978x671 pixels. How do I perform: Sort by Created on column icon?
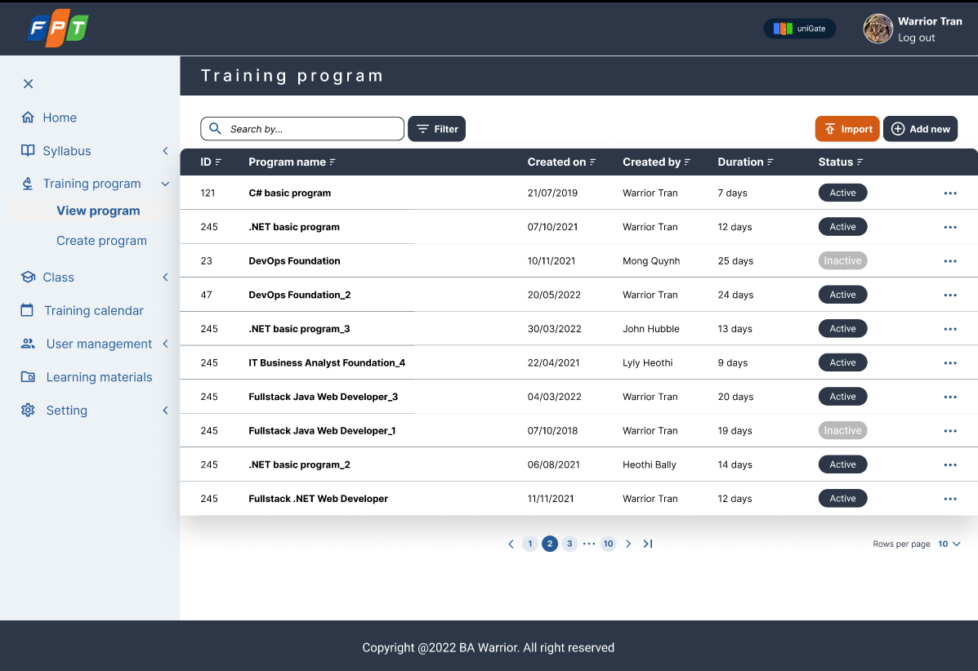tap(592, 162)
